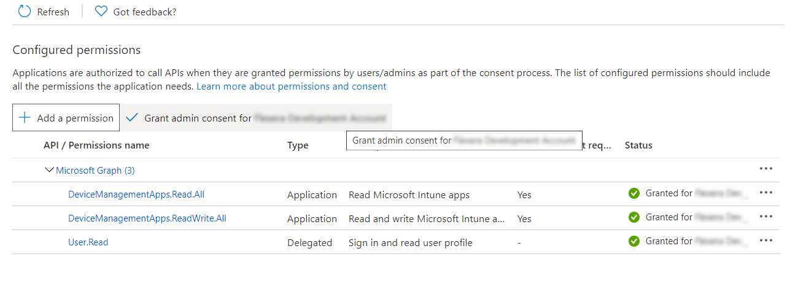The width and height of the screenshot is (790, 289).
Task: Click green granted checkmark for DeviceManagementApps.ReadWrite.All
Action: (x=634, y=217)
